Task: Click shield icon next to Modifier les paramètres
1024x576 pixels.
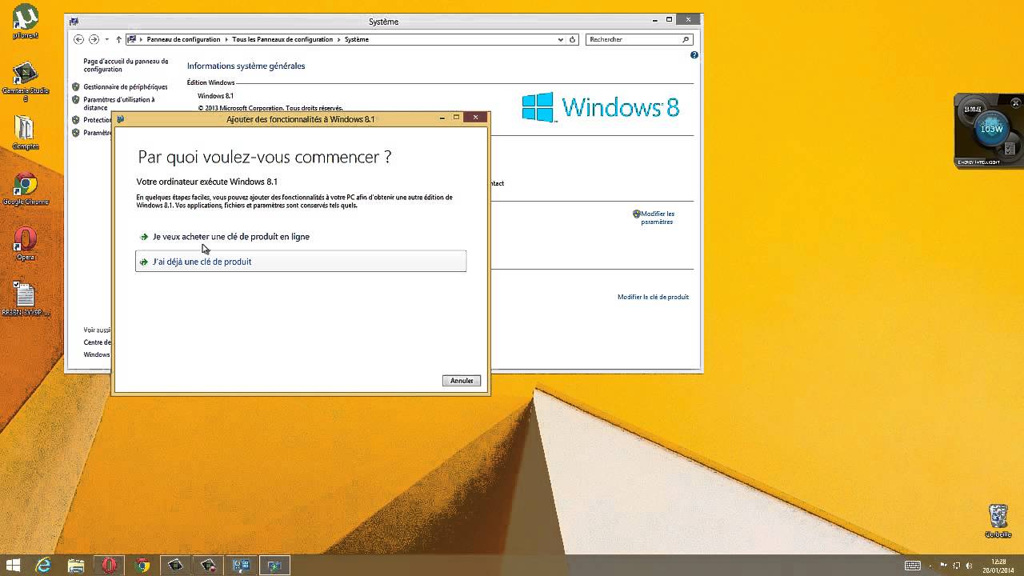Action: pos(636,214)
